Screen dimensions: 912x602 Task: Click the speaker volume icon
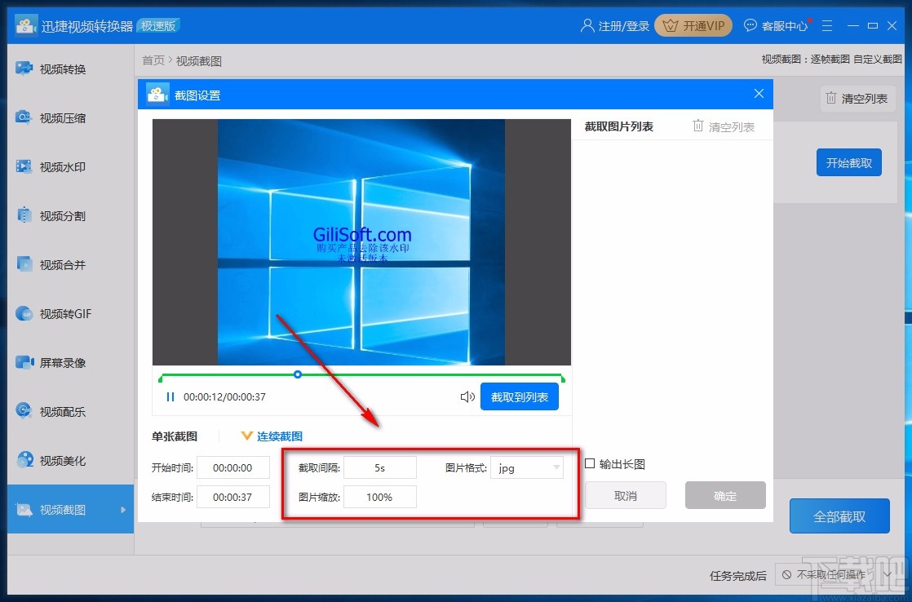click(x=467, y=396)
